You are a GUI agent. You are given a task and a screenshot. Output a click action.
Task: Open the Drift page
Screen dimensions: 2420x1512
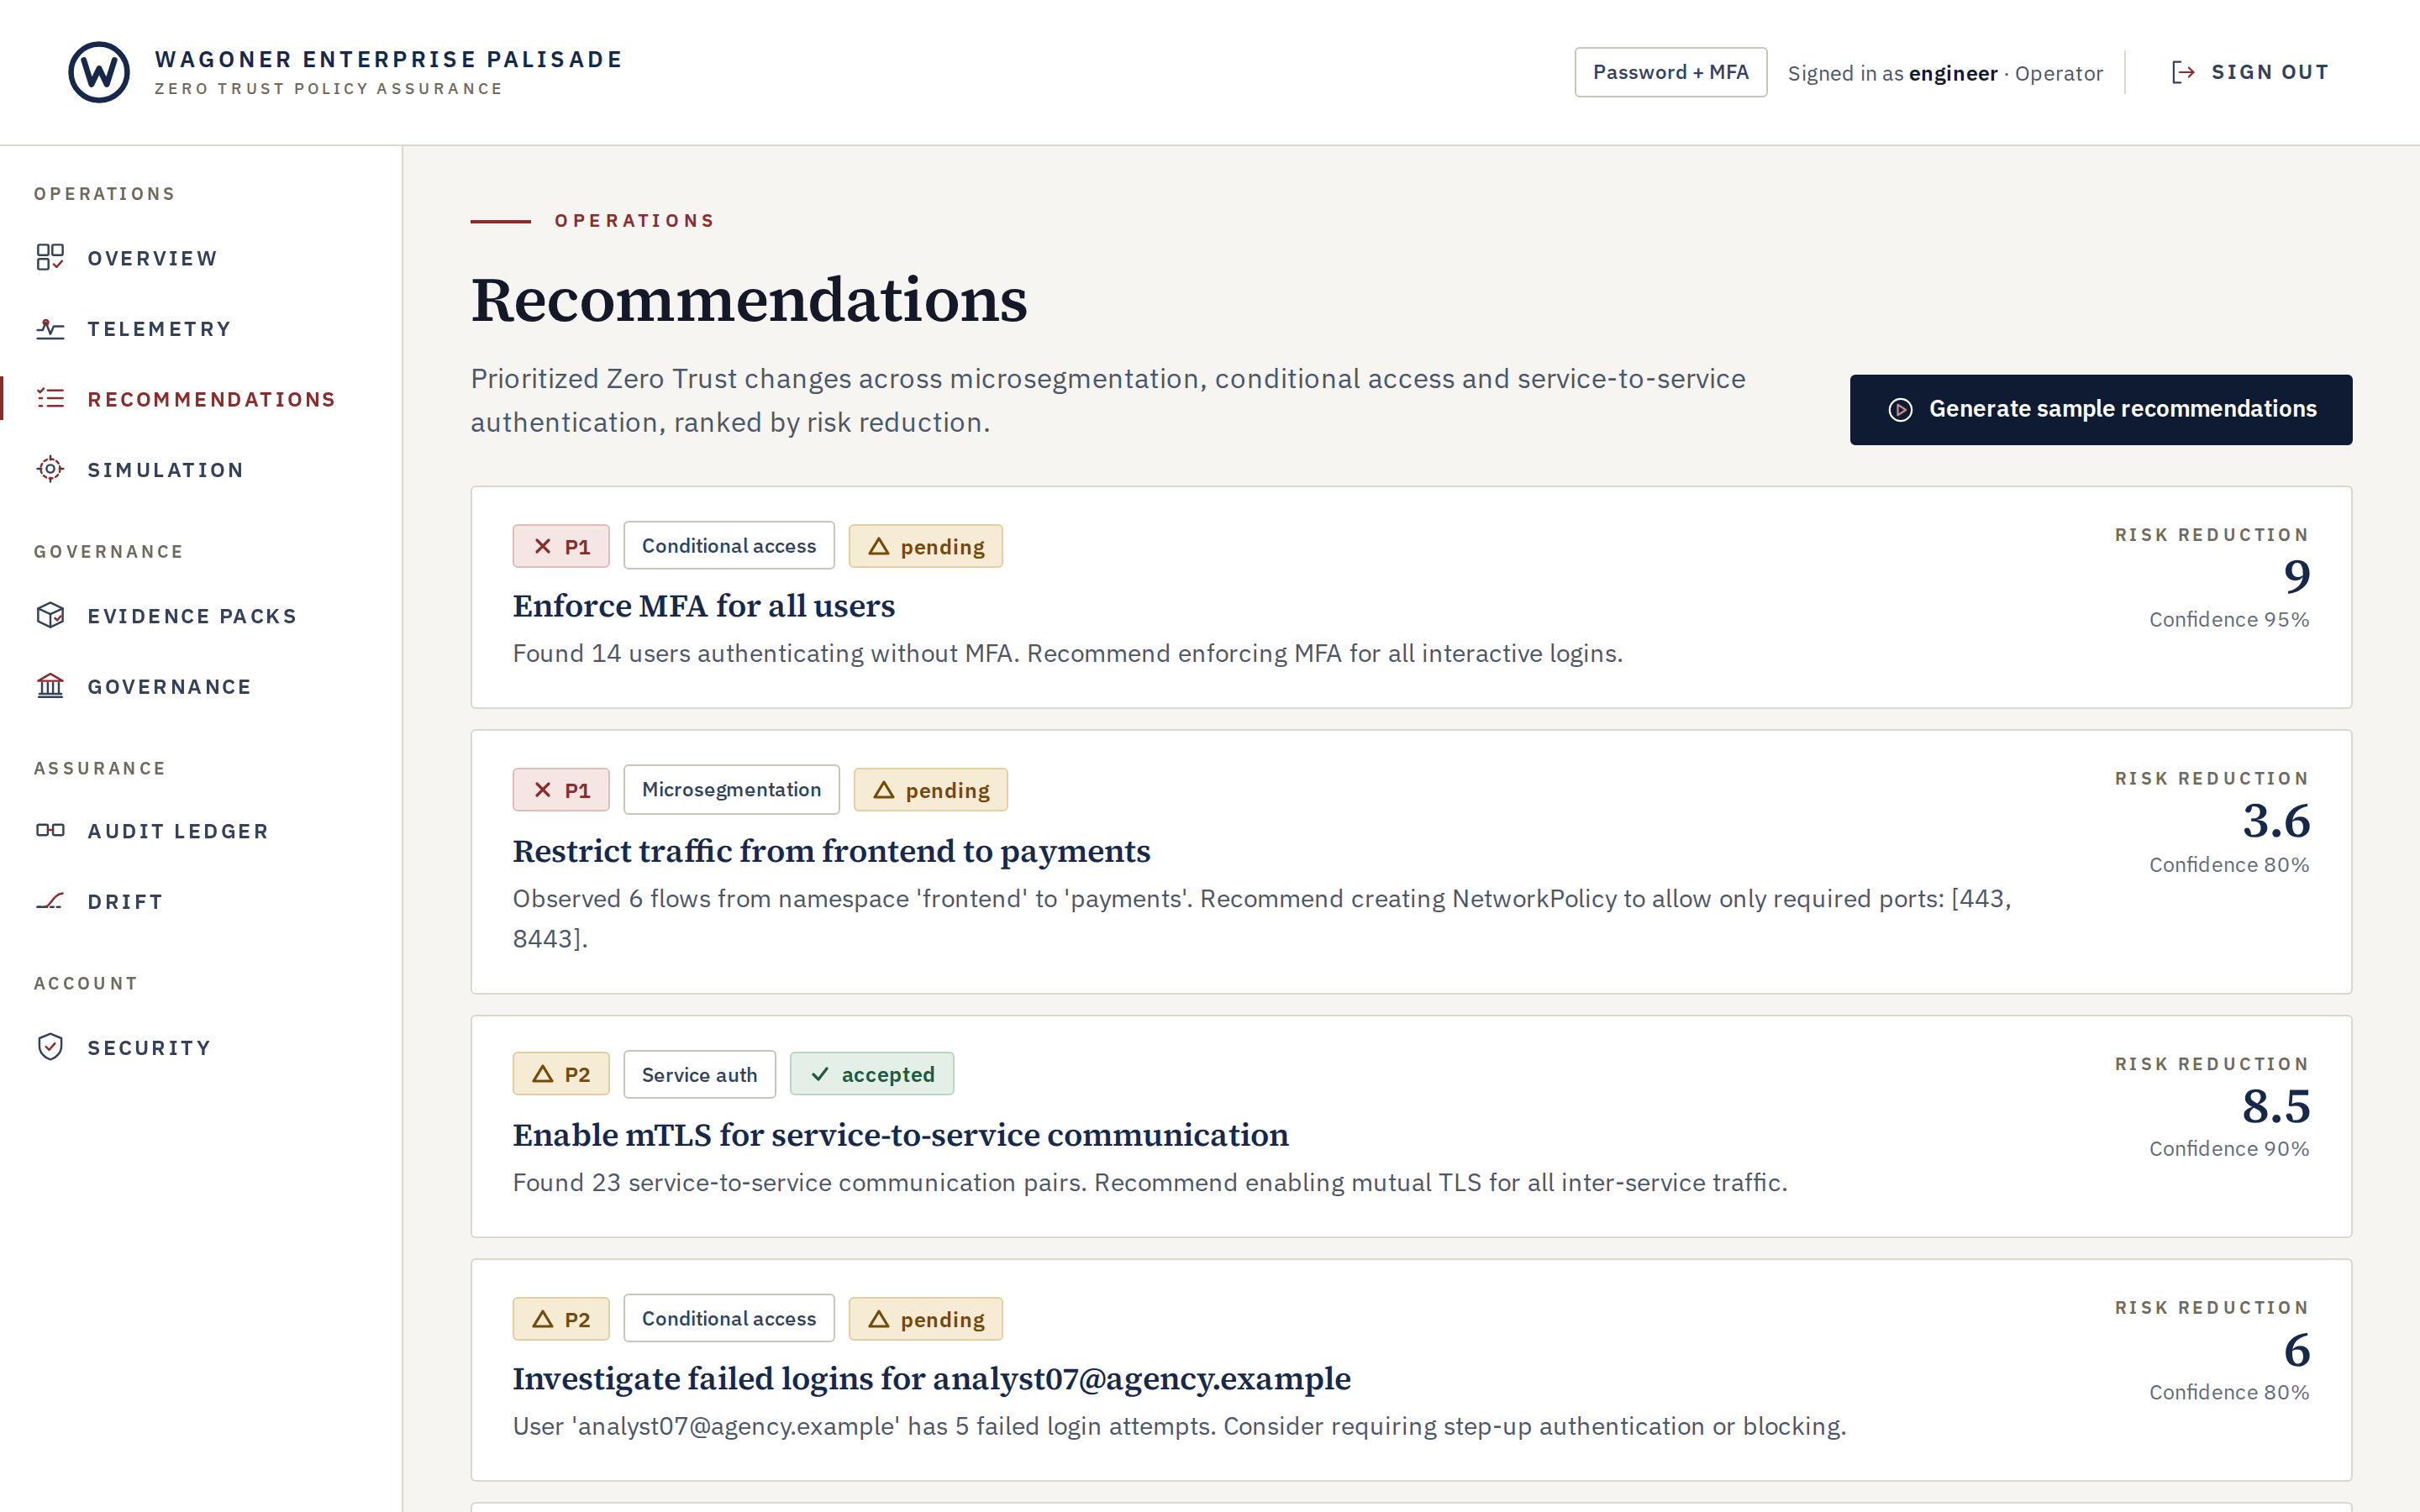point(200,902)
